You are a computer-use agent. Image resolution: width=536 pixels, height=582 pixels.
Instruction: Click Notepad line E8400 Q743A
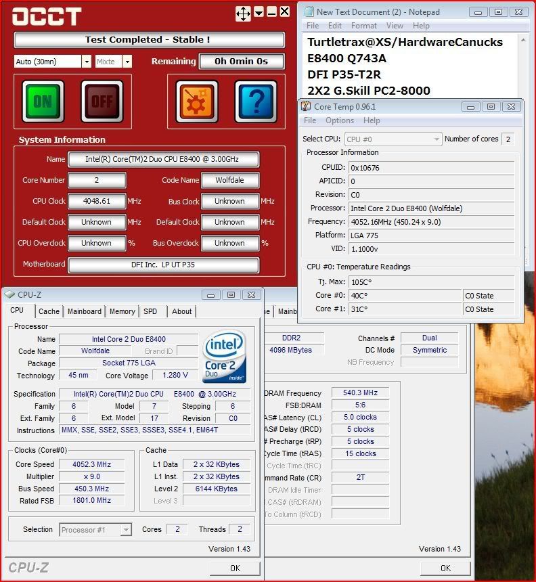pyautogui.click(x=347, y=58)
